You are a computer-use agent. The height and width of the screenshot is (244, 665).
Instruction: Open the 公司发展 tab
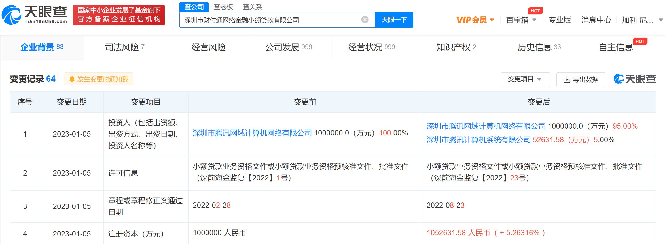291,47
